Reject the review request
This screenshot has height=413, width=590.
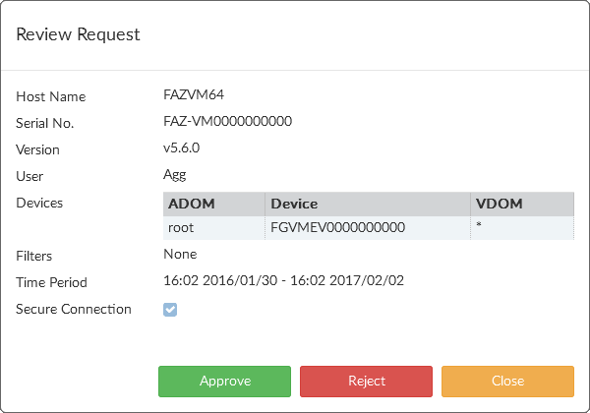pos(366,381)
